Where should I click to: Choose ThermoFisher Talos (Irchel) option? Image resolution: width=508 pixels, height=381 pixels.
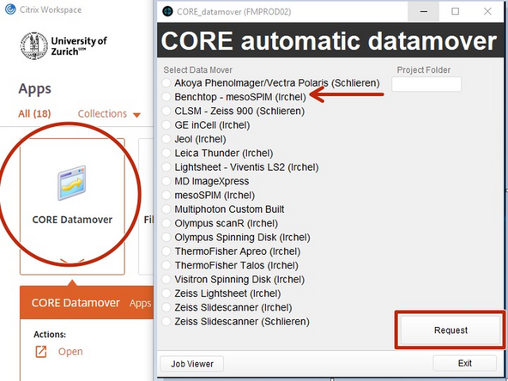(x=166, y=265)
